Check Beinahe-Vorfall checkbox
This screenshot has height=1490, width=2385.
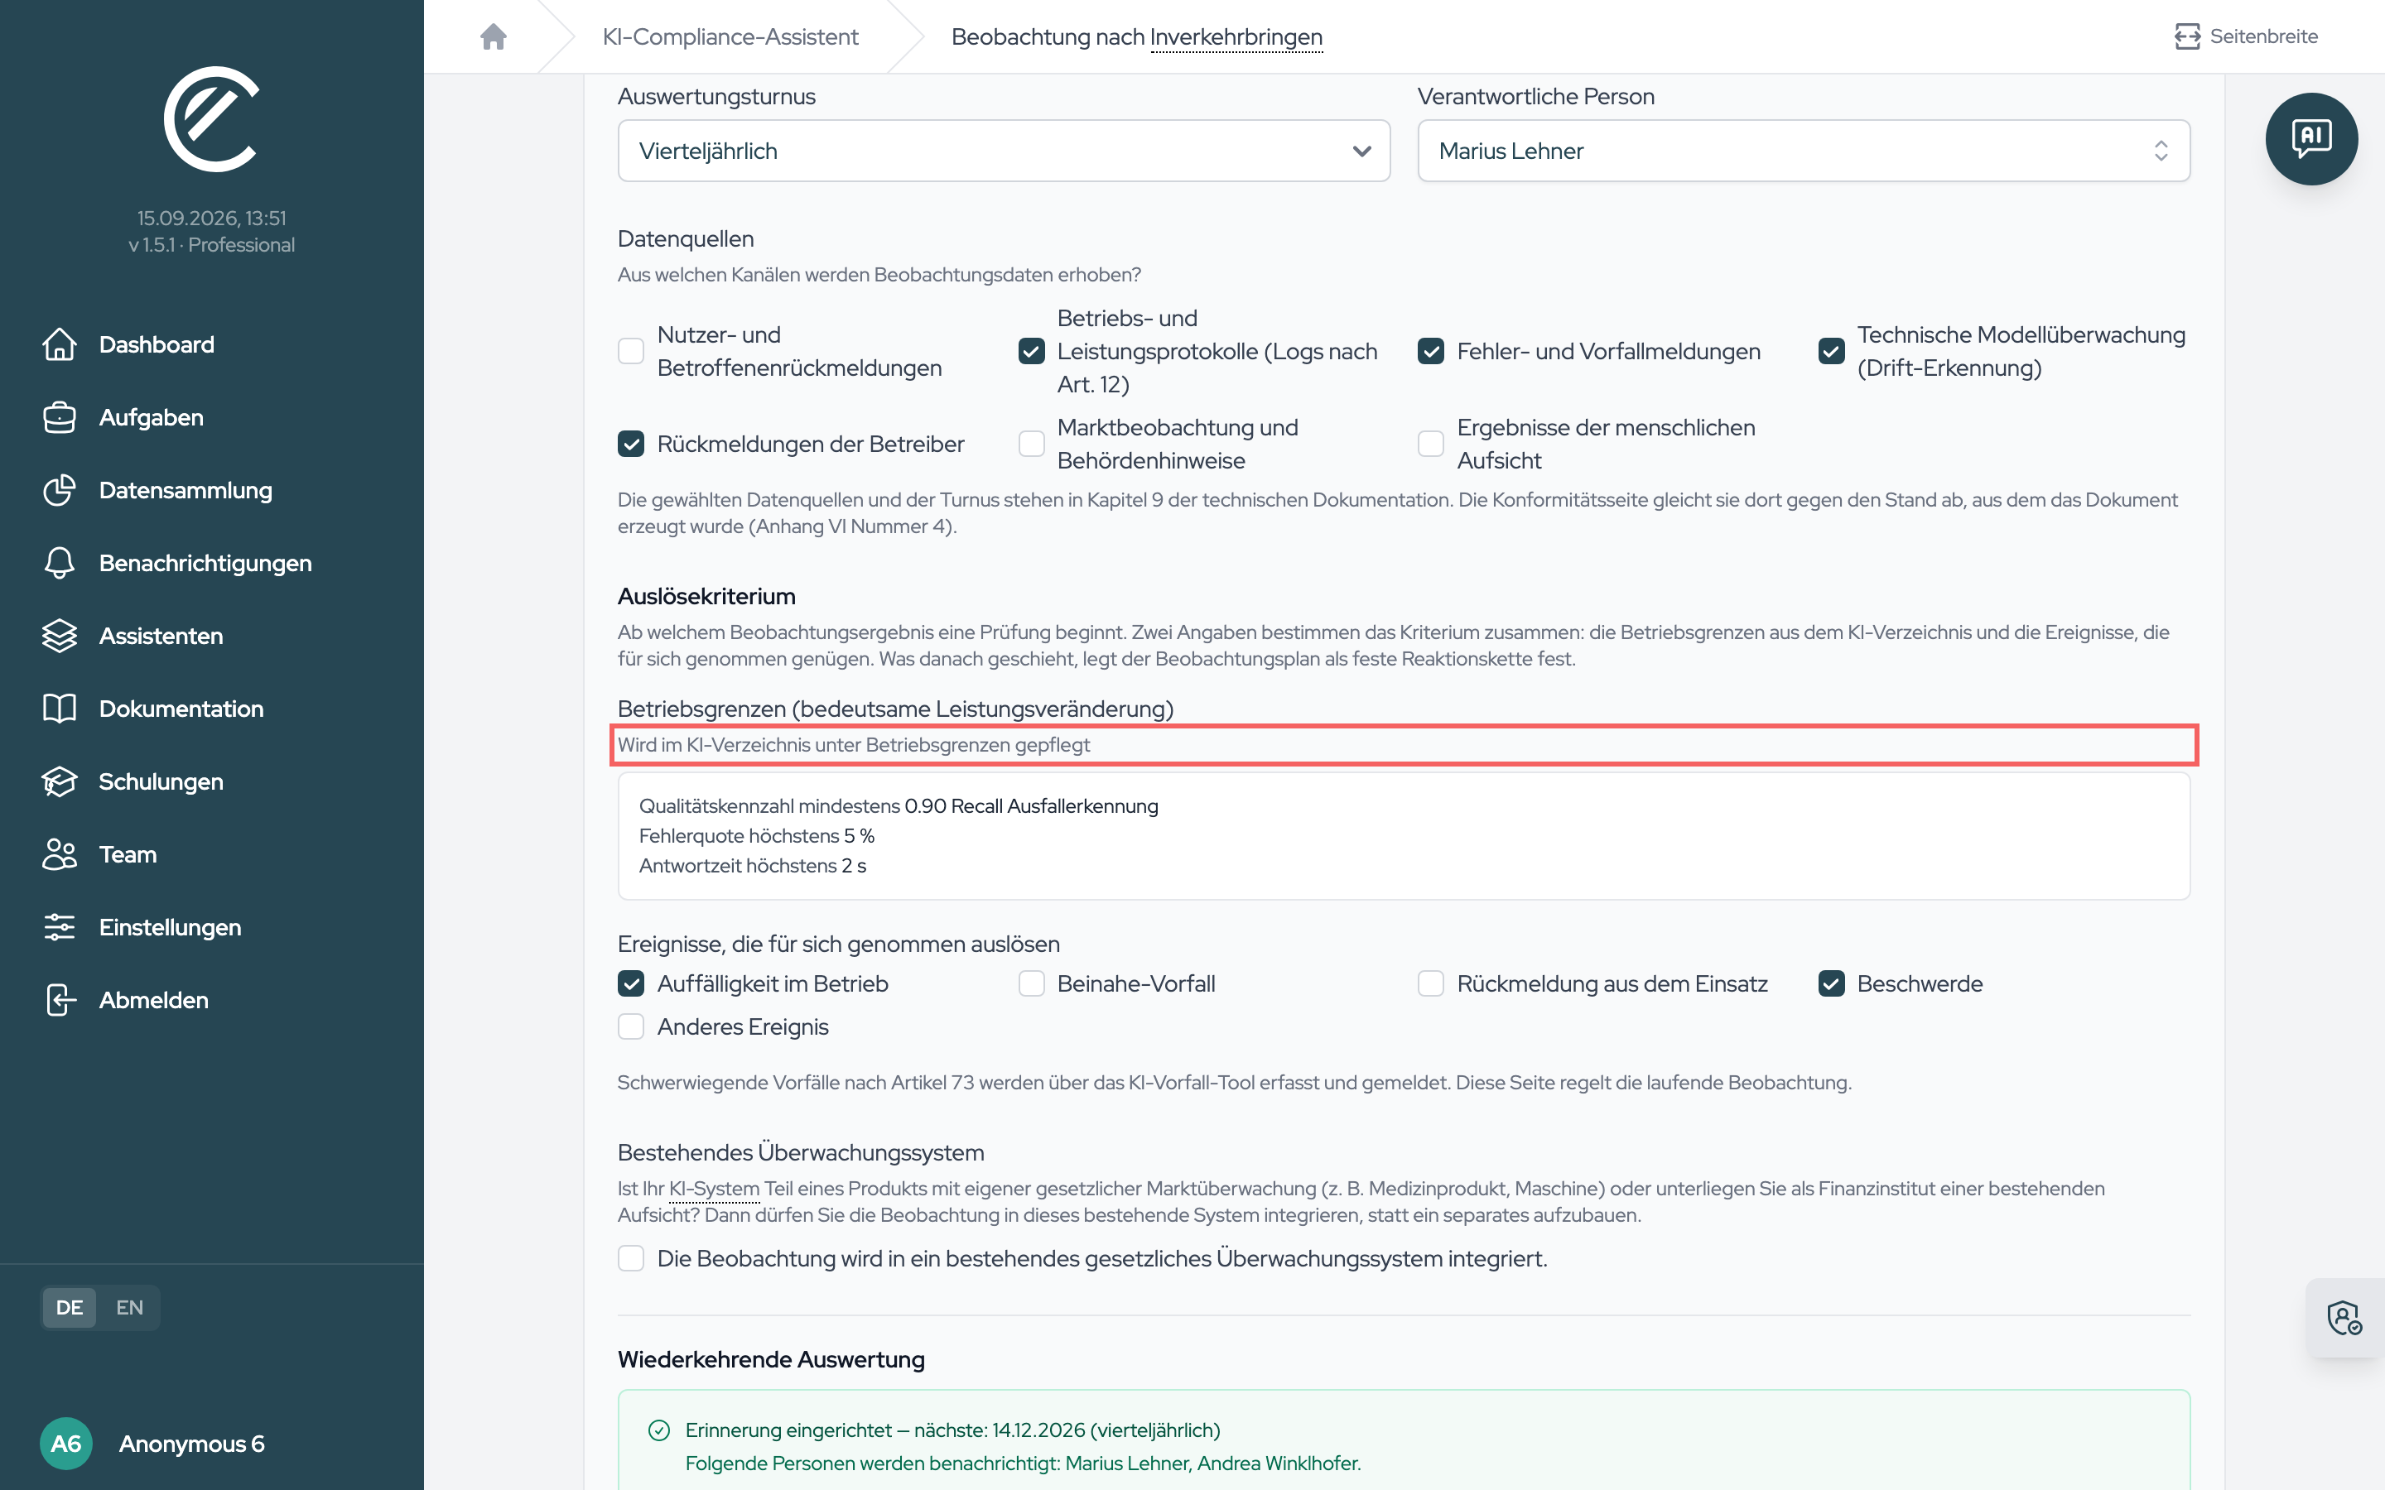(x=1031, y=983)
